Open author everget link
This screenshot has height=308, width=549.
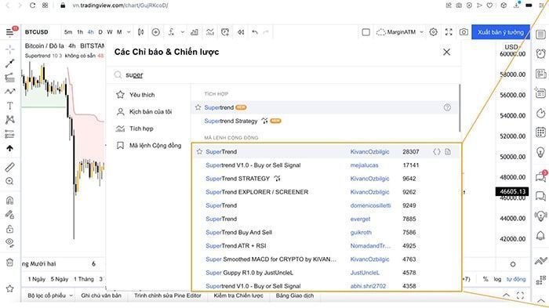(x=360, y=219)
